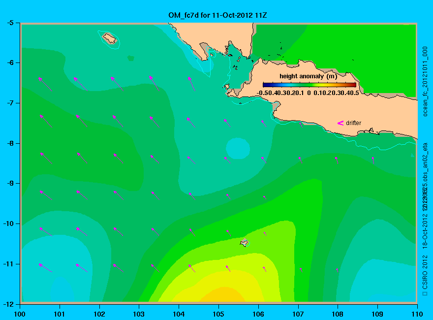433x320 pixels.
Task: Click the y-axis label -11
Action: [8, 264]
